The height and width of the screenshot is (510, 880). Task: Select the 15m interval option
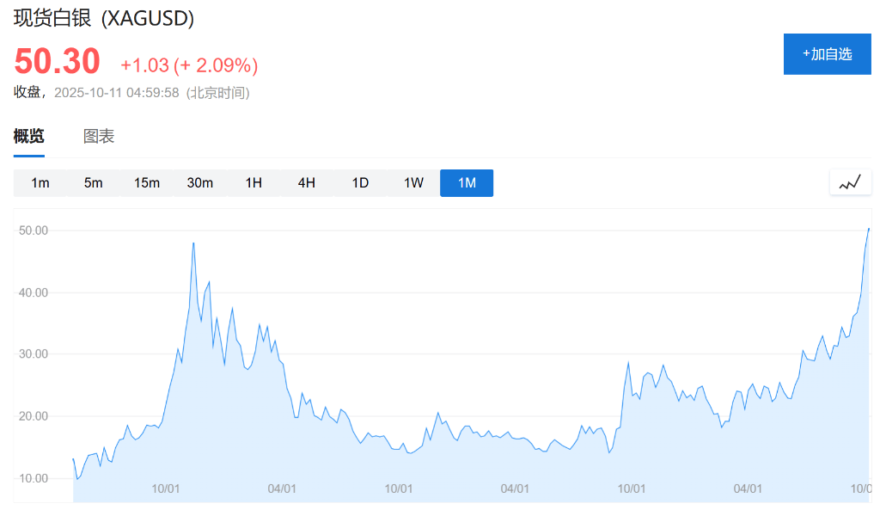click(x=147, y=182)
